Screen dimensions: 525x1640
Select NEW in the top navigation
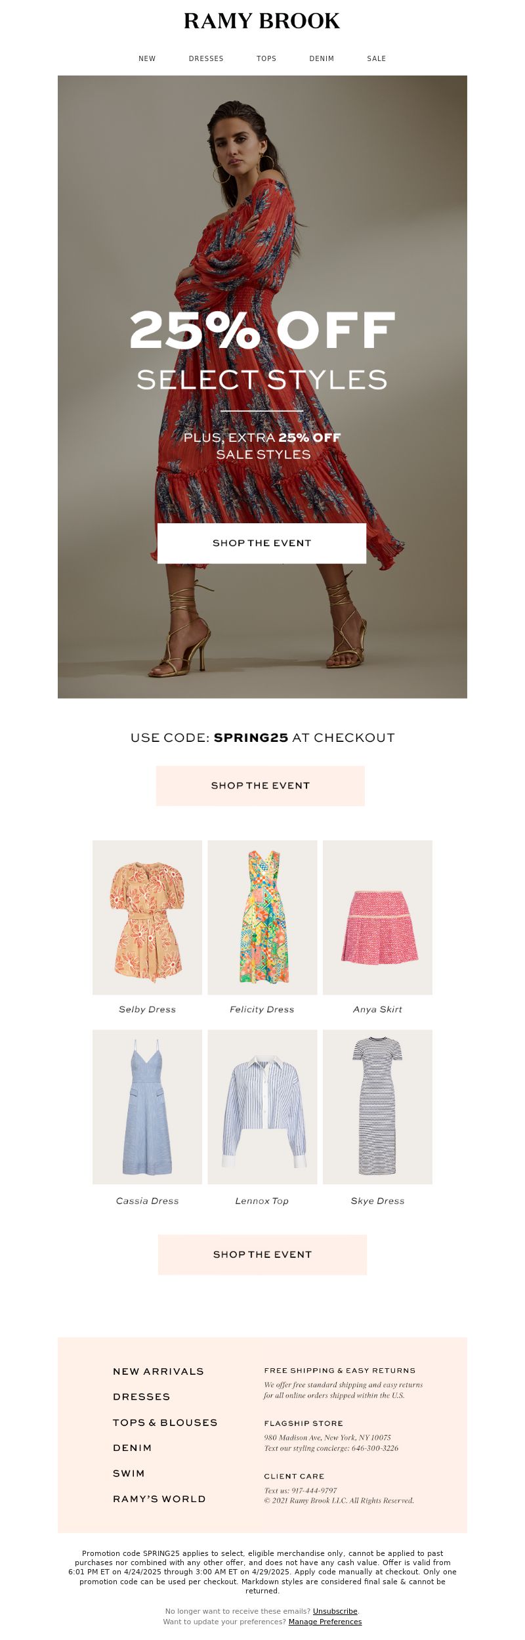[147, 58]
